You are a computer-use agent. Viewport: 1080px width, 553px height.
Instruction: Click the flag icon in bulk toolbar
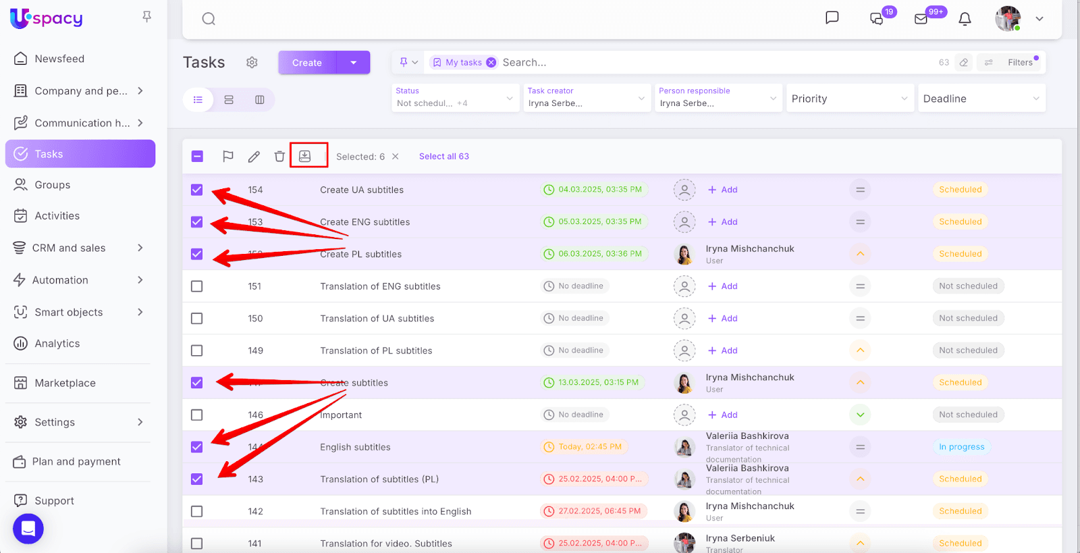tap(228, 157)
